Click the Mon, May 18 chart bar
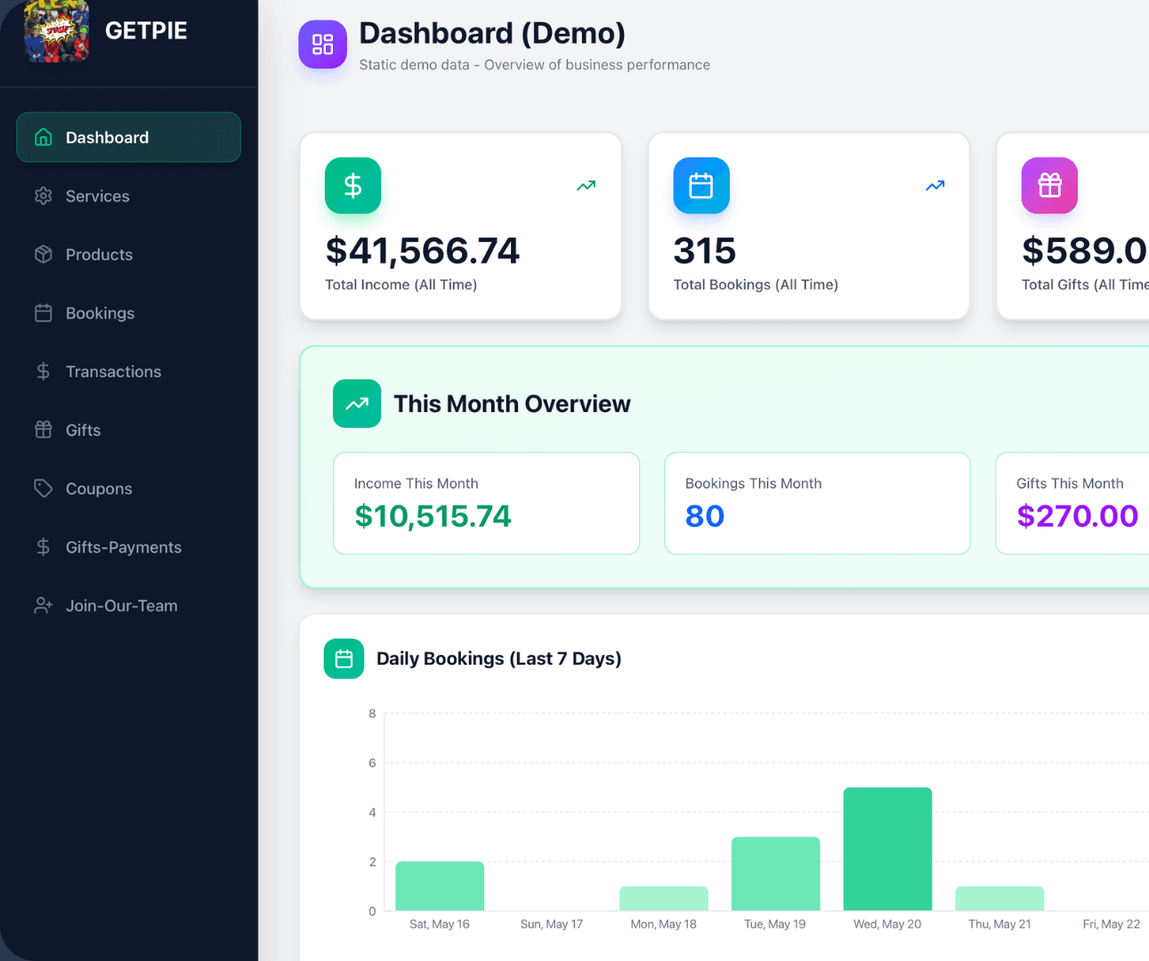Image resolution: width=1149 pixels, height=961 pixels. pos(664,899)
